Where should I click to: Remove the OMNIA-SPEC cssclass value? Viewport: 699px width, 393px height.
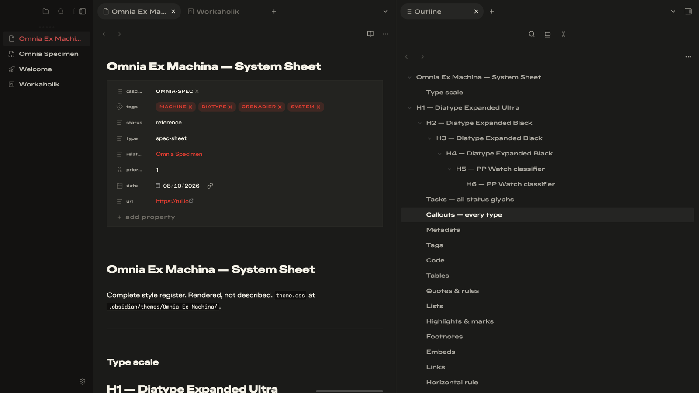pyautogui.click(x=197, y=91)
